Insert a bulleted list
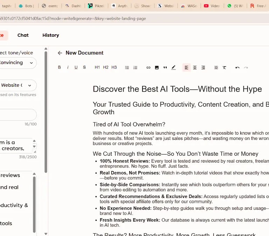 127,67
